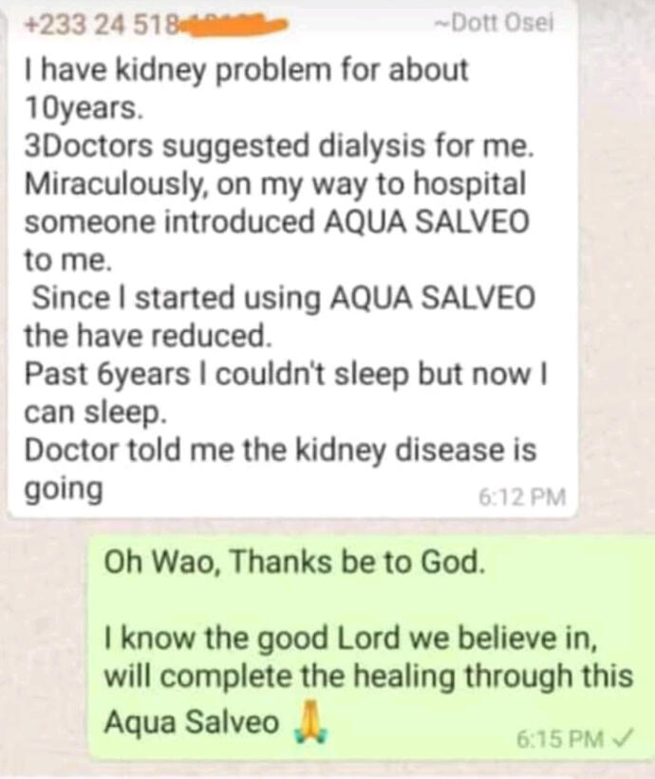
Task: Select the line "I have kidney problem for about"
Action: click(x=246, y=70)
